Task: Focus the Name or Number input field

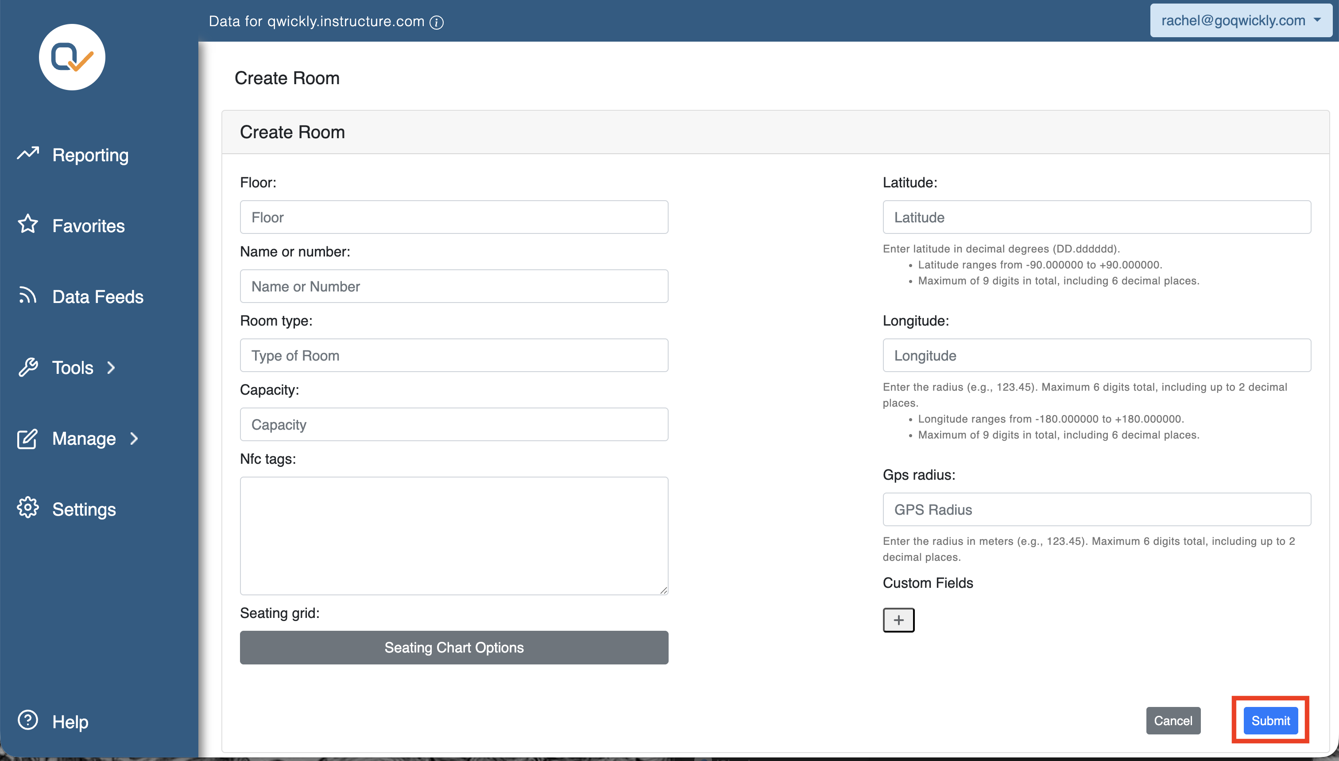Action: click(x=454, y=286)
